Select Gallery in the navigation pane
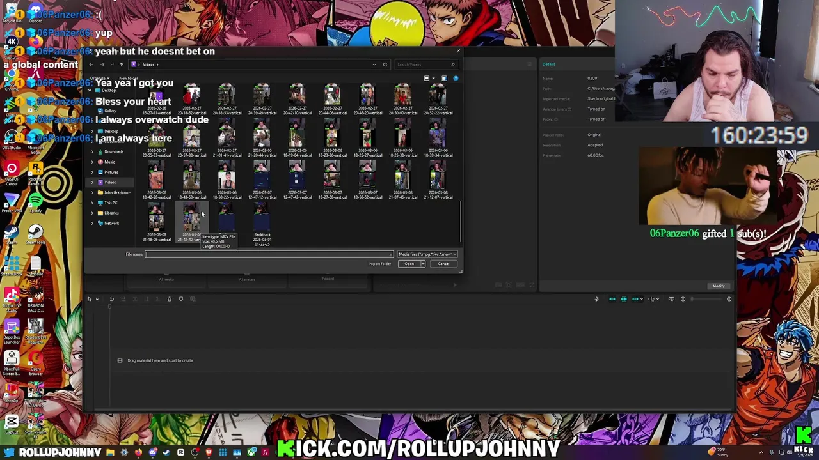 (110, 111)
